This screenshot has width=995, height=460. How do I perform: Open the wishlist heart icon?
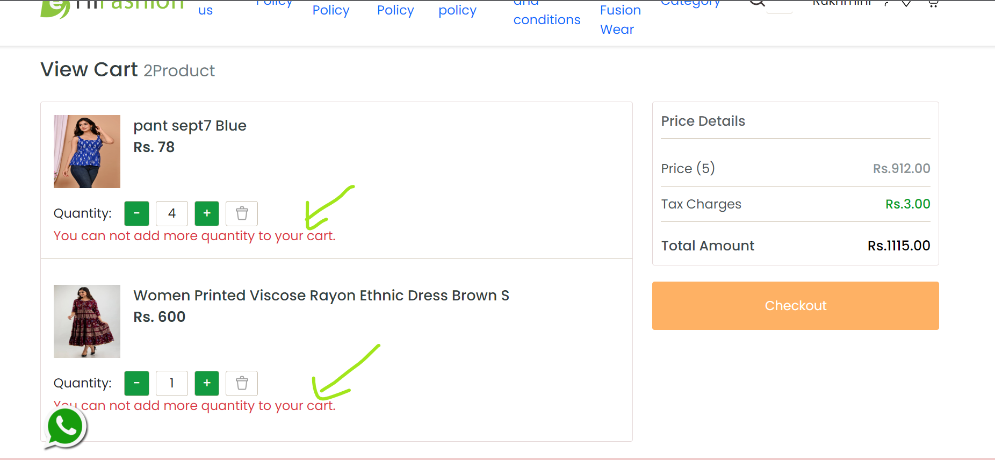point(906,3)
